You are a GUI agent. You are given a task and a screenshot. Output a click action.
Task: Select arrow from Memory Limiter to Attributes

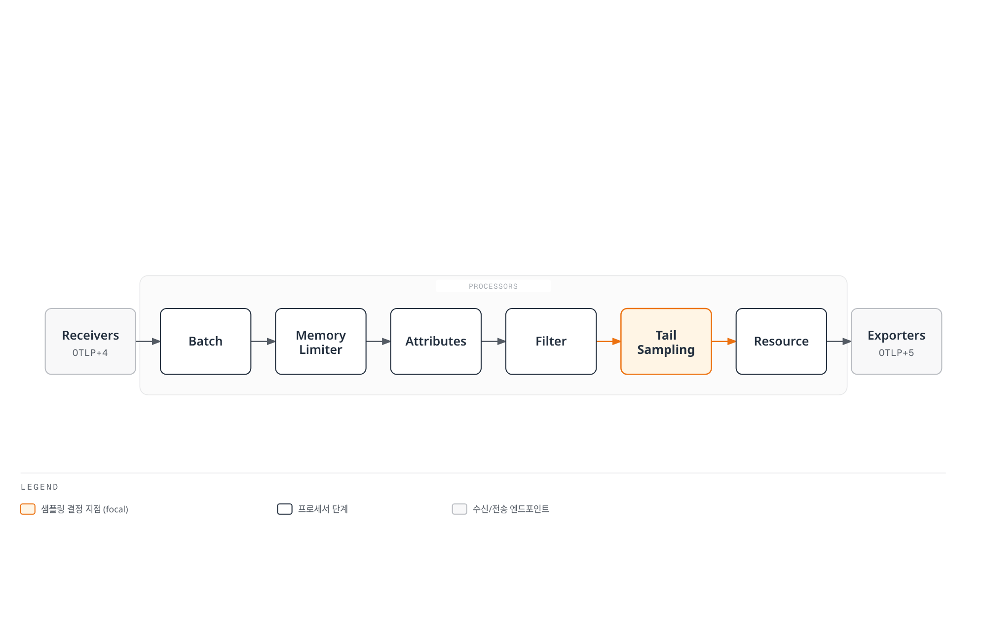tap(379, 342)
